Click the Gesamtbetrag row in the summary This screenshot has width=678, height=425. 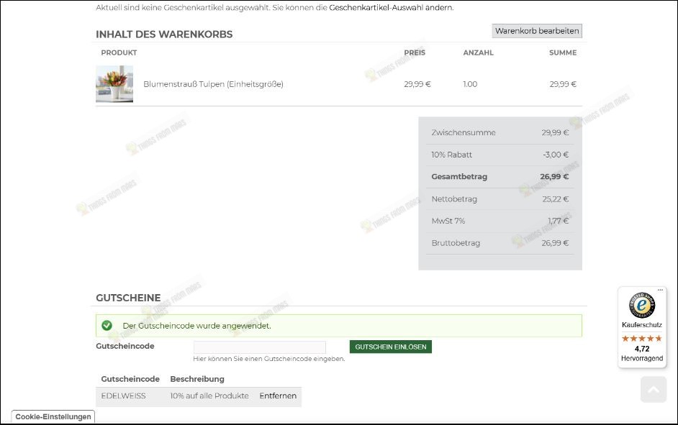click(500, 176)
